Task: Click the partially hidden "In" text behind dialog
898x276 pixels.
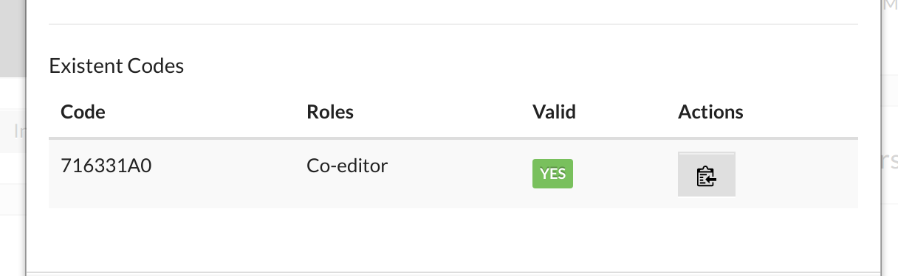Action: point(20,132)
